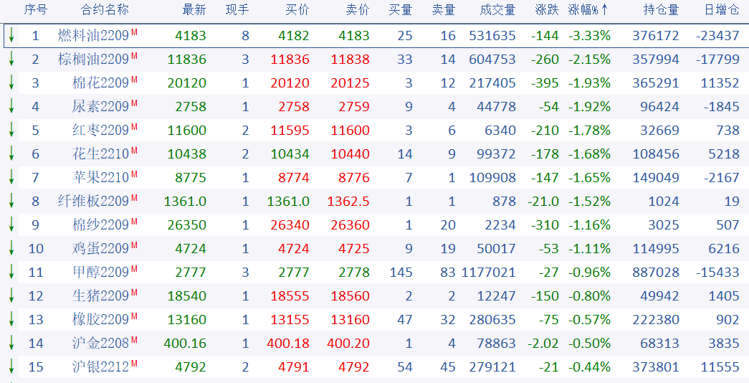
Task: Click the 最新 column header
Action: pos(194,10)
